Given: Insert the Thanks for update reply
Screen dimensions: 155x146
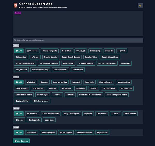Looking at the screenshot, I should click(50, 51).
